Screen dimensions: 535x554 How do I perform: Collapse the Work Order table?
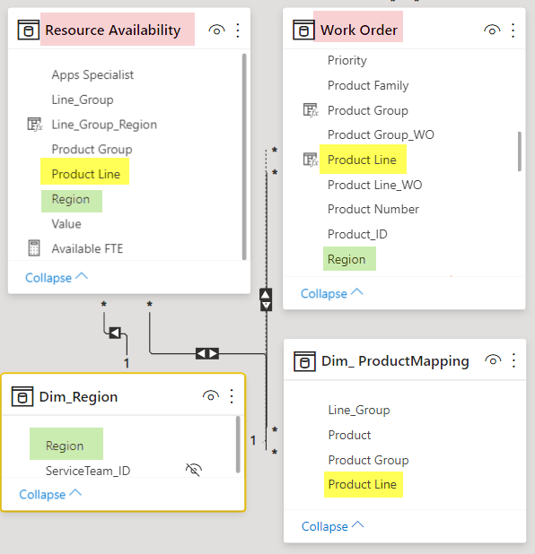[332, 293]
